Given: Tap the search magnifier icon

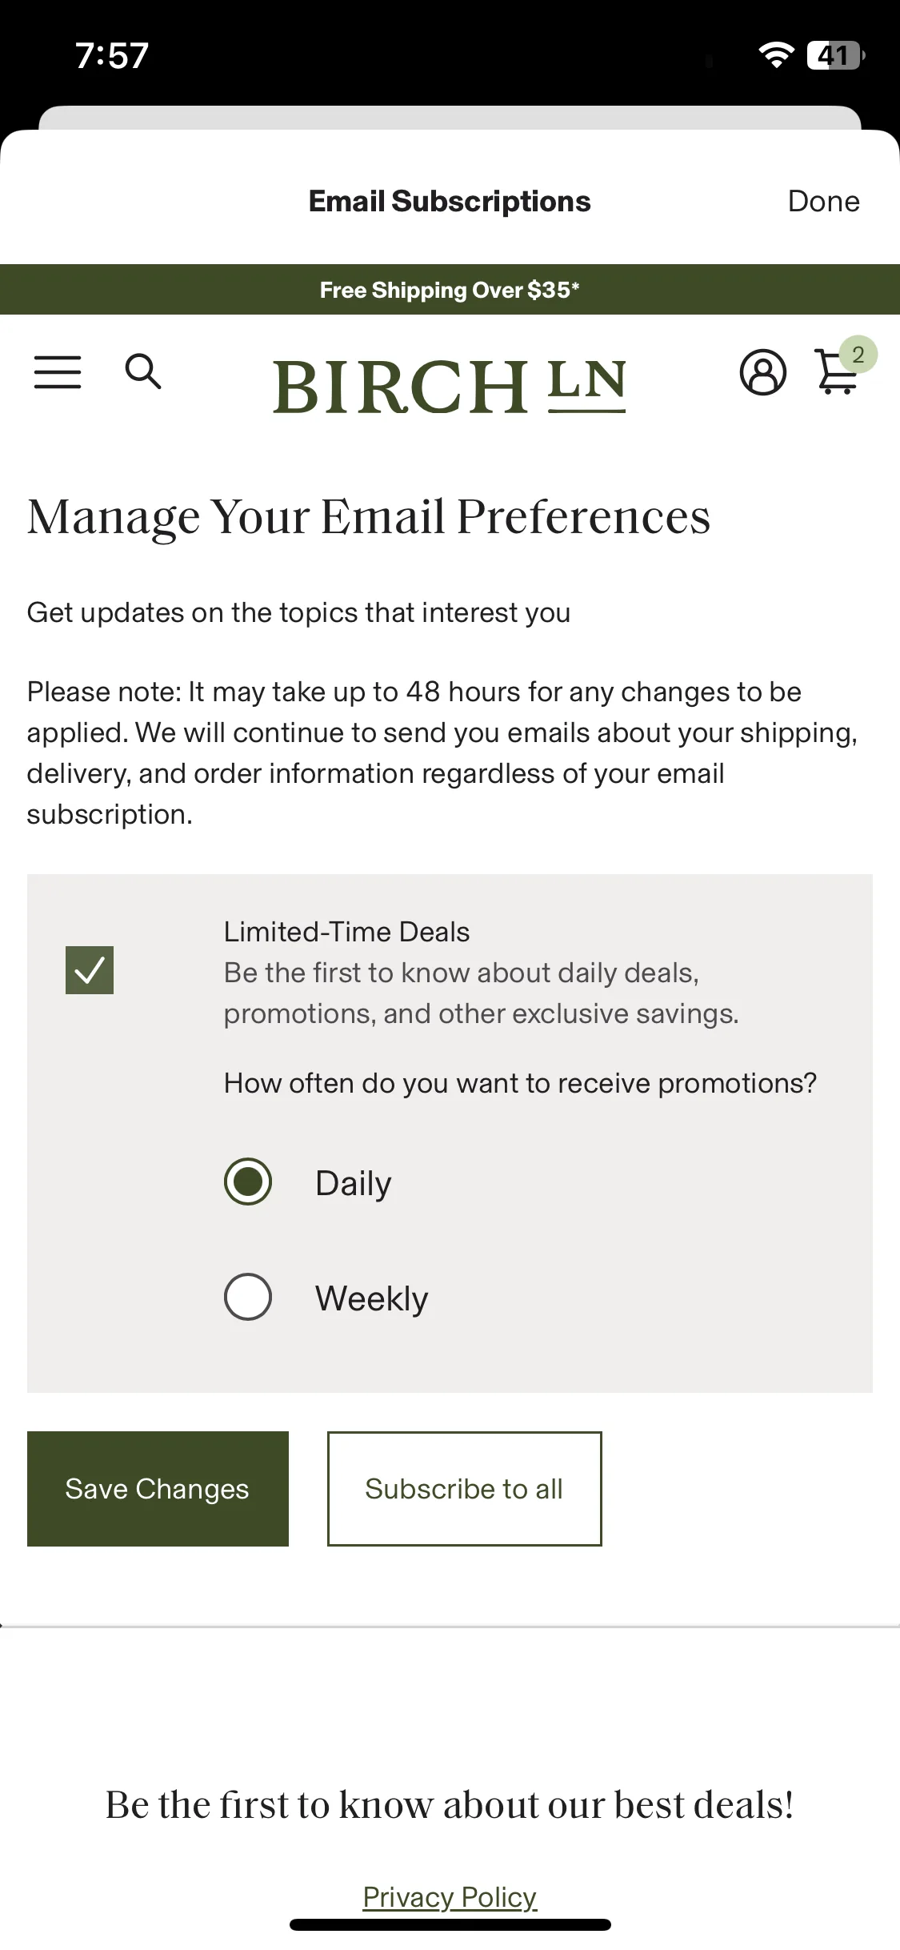Looking at the screenshot, I should 143,371.
